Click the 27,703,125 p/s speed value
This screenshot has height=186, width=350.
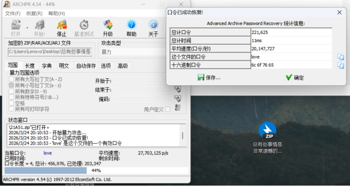tap(153, 153)
